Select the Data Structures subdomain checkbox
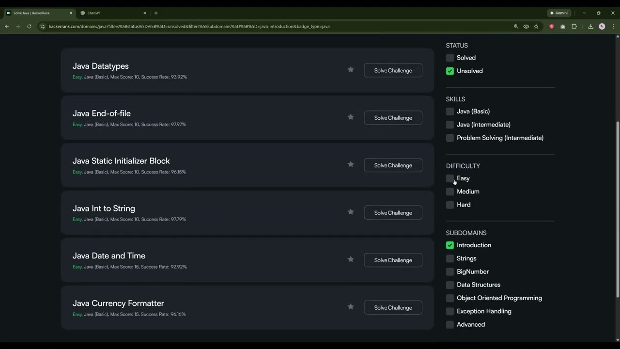Viewport: 620px width, 349px height. tap(450, 285)
